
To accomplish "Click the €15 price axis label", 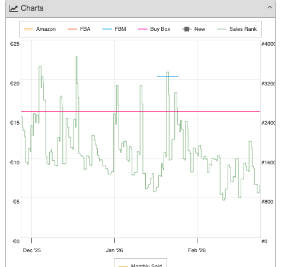I will click(x=15, y=123).
